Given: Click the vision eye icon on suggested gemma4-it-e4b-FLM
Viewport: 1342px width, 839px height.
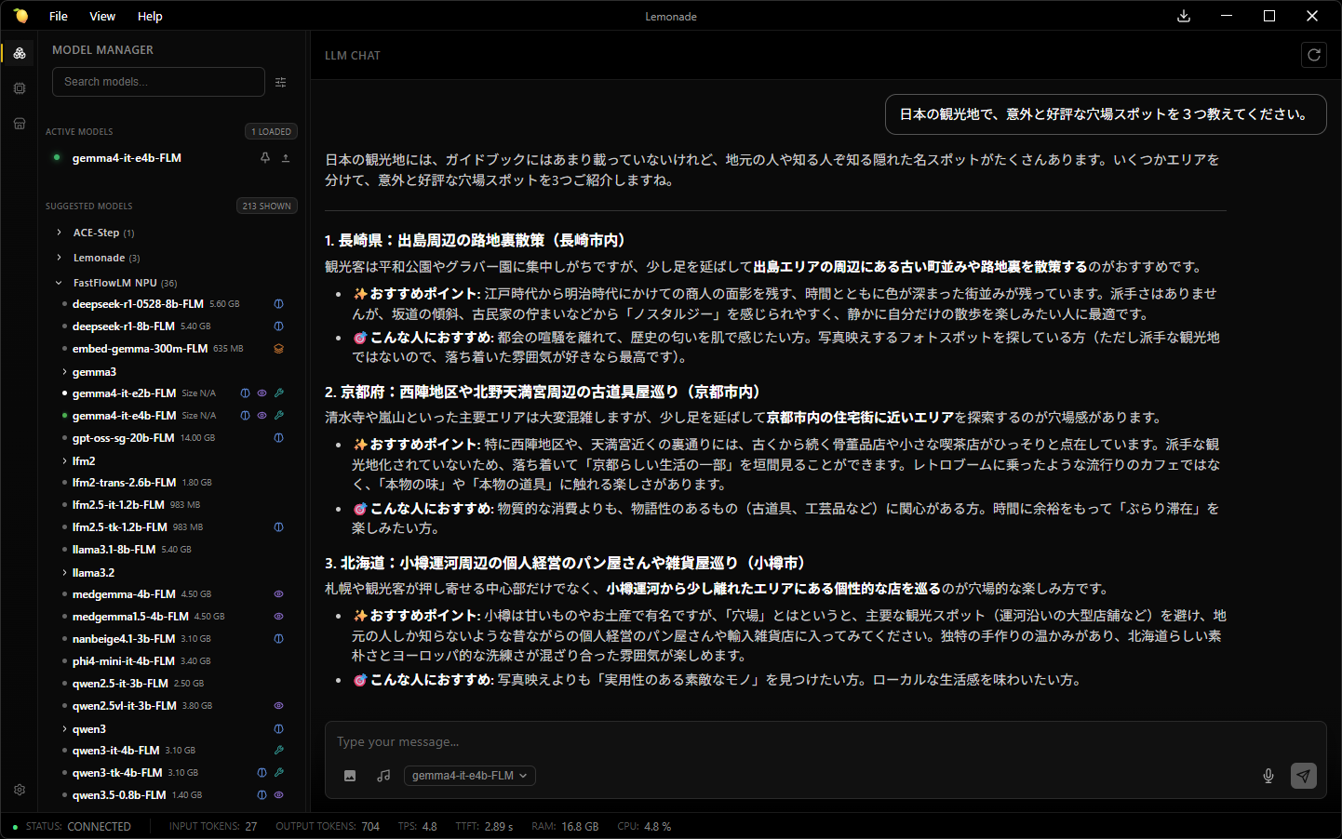Looking at the screenshot, I should tap(262, 416).
